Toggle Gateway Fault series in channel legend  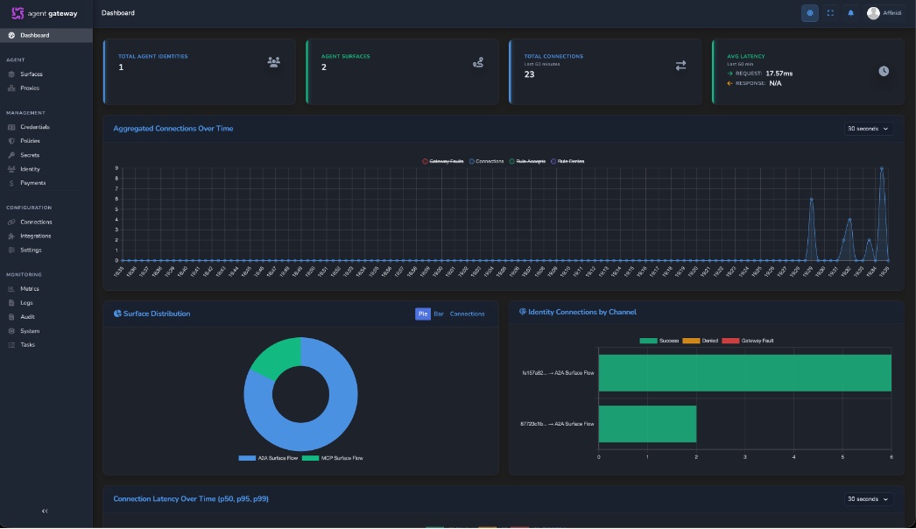pyautogui.click(x=748, y=341)
